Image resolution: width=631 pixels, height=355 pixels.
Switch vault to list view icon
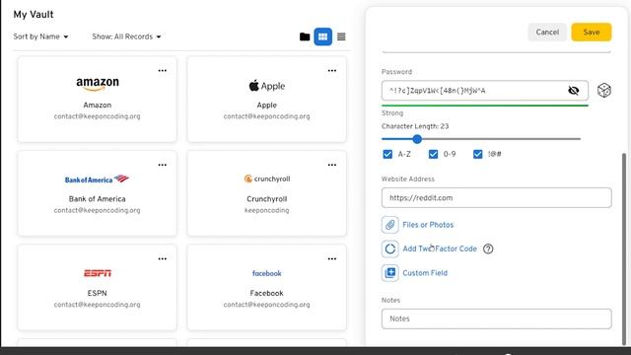(341, 36)
